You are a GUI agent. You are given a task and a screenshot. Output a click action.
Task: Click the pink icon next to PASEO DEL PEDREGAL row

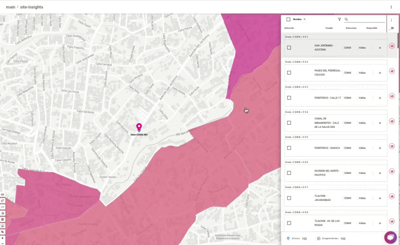pyautogui.click(x=392, y=71)
